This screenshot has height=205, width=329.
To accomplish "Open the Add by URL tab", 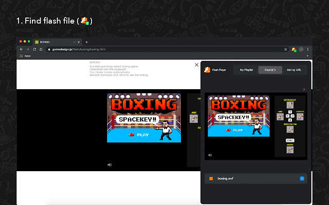I will [x=294, y=70].
